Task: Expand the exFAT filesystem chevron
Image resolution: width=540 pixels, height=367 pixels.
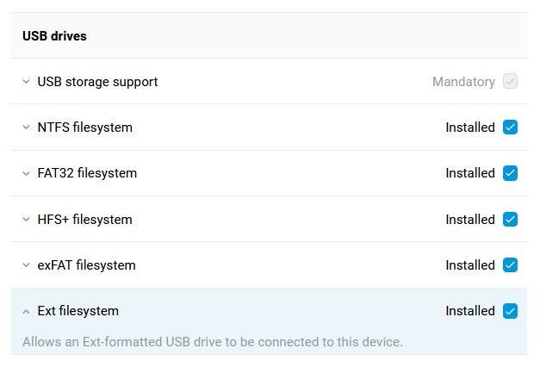Action: click(x=27, y=265)
